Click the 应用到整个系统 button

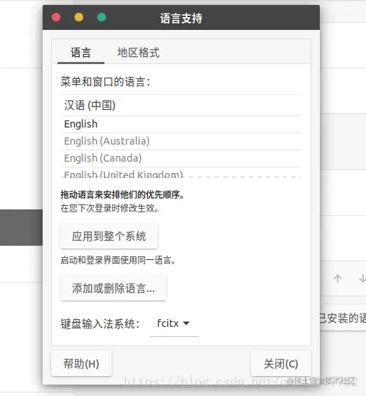click(x=109, y=236)
